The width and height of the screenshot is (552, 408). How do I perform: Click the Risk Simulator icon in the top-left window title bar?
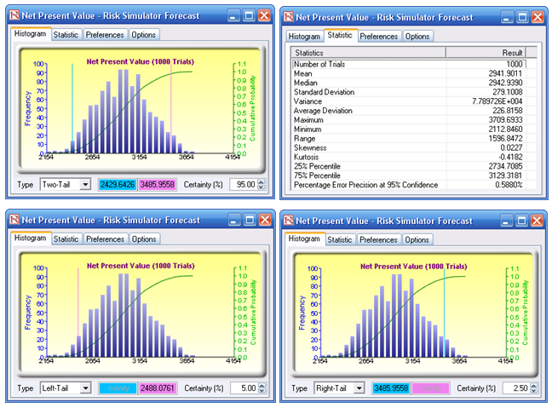click(x=14, y=15)
